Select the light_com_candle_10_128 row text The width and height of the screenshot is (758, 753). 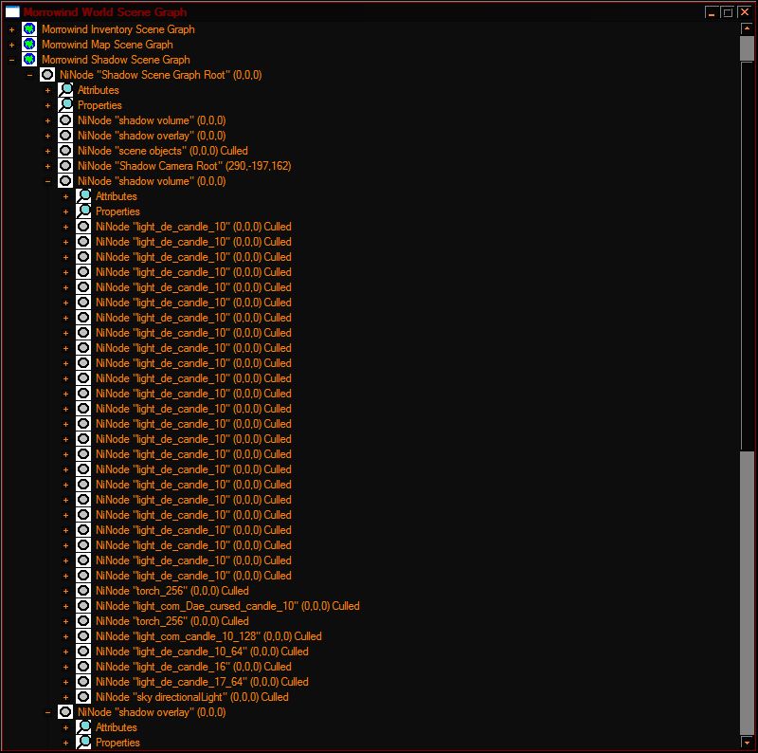pos(208,636)
